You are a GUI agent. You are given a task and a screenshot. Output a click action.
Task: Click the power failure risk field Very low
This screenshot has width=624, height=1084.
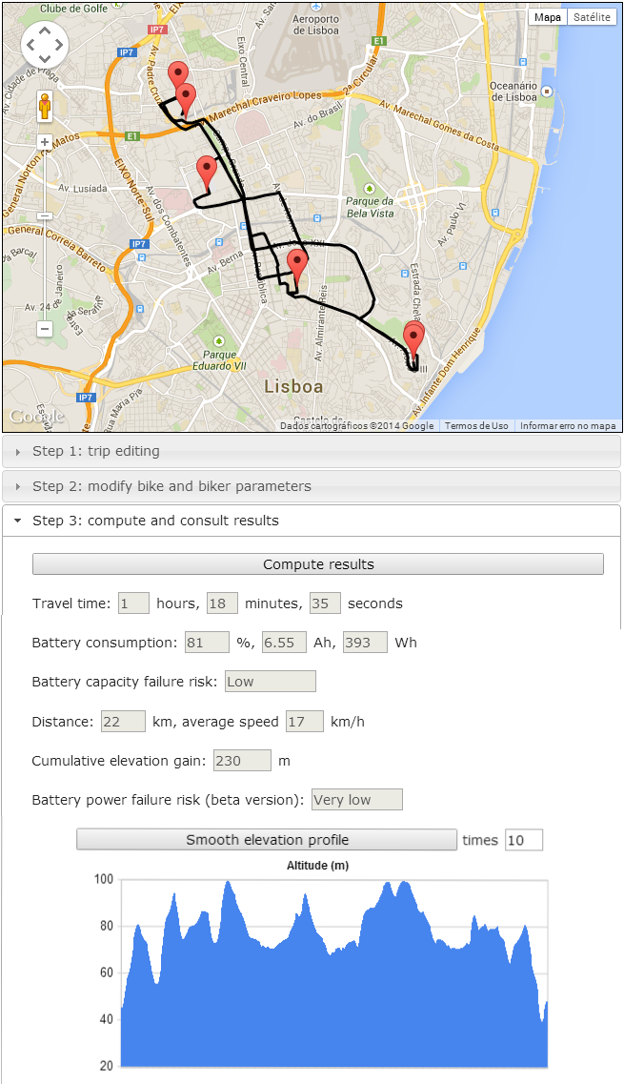[356, 800]
